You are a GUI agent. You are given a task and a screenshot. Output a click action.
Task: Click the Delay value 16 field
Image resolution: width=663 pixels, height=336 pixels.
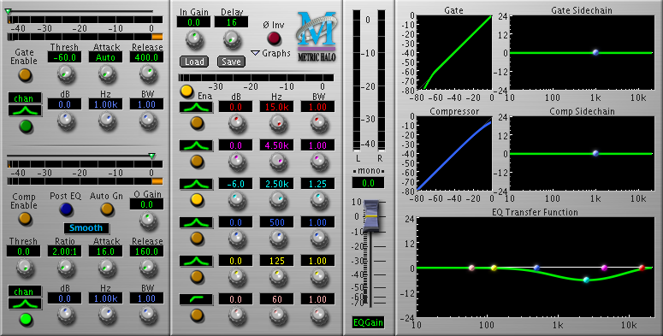click(x=231, y=22)
